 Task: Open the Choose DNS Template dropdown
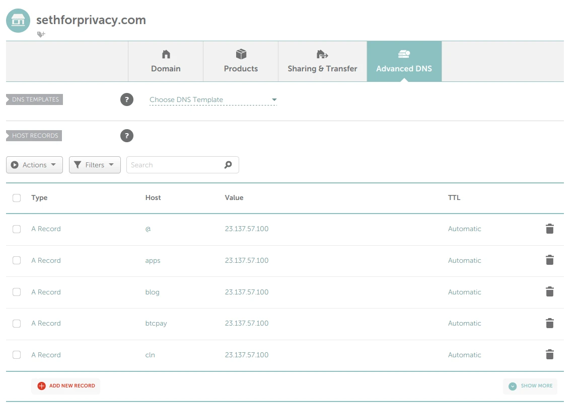(x=211, y=99)
